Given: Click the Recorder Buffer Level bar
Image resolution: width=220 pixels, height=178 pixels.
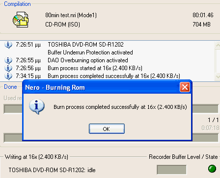Looking at the screenshot, I should click(171, 170).
